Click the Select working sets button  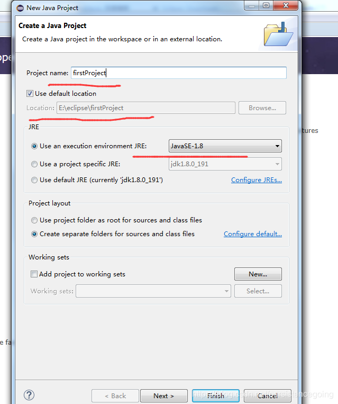258,291
